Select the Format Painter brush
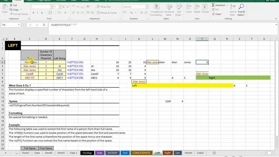Viewport: 279px width, 157px height. 19,14
